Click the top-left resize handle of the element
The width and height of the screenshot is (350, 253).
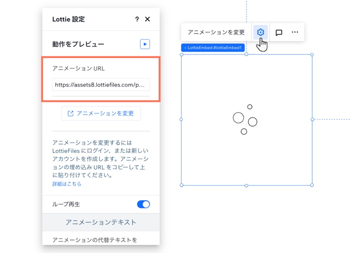(181, 54)
